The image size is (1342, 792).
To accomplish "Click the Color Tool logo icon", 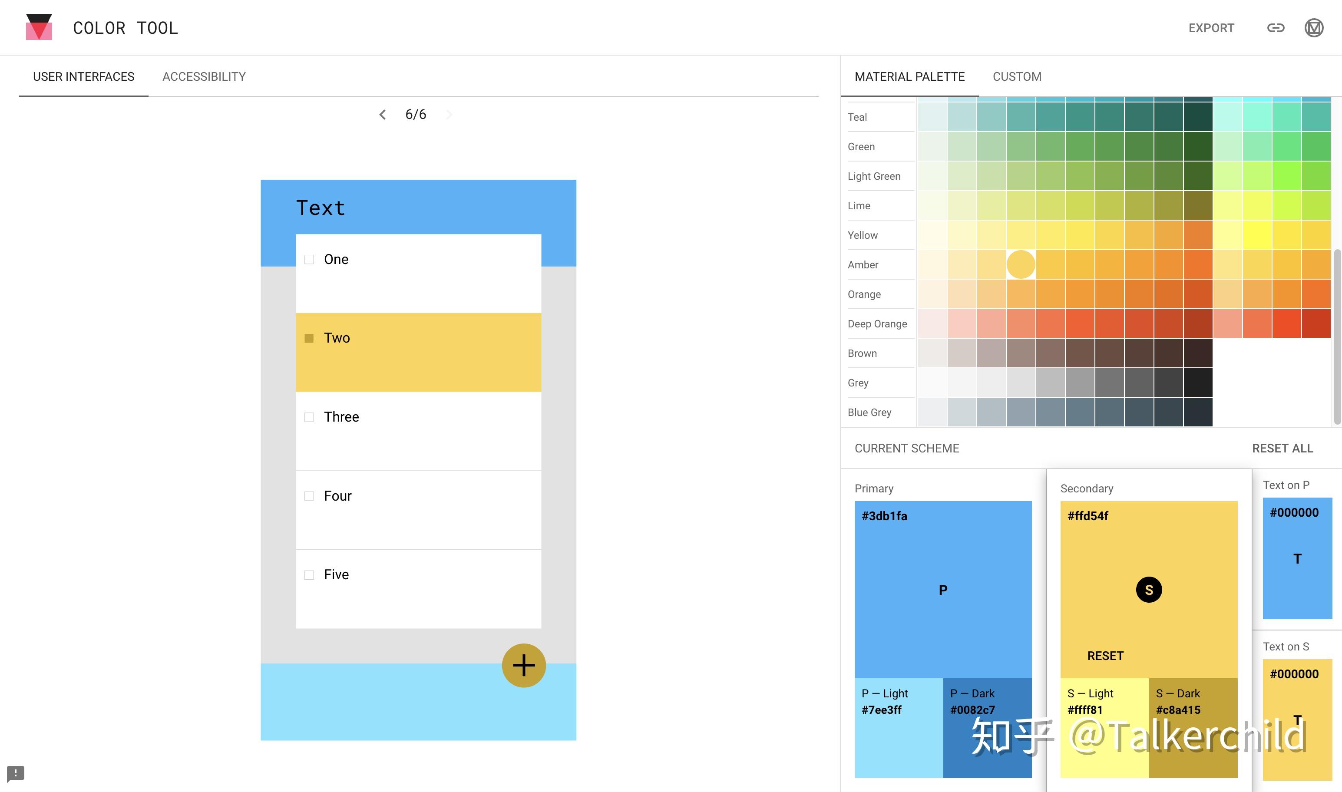I will 38,26.
